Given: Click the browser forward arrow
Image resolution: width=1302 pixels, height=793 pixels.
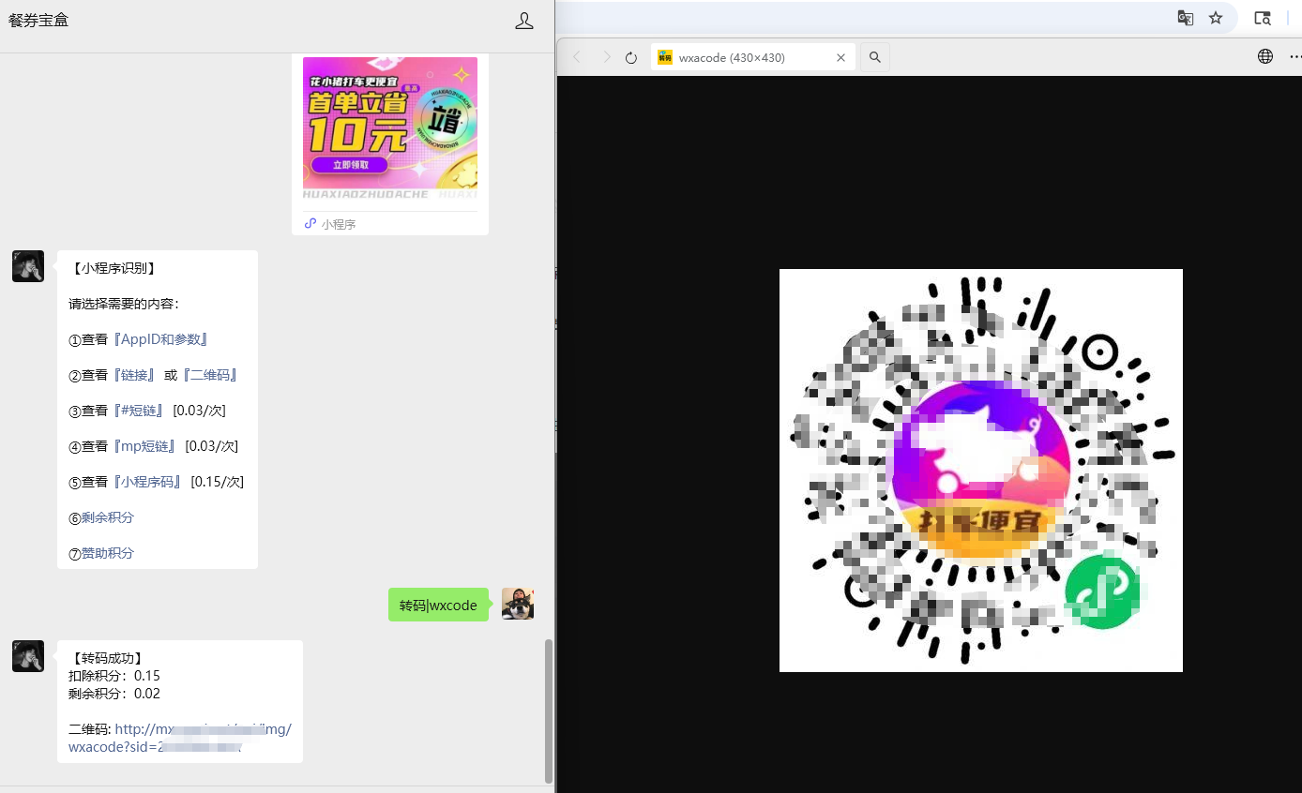Looking at the screenshot, I should click(605, 57).
